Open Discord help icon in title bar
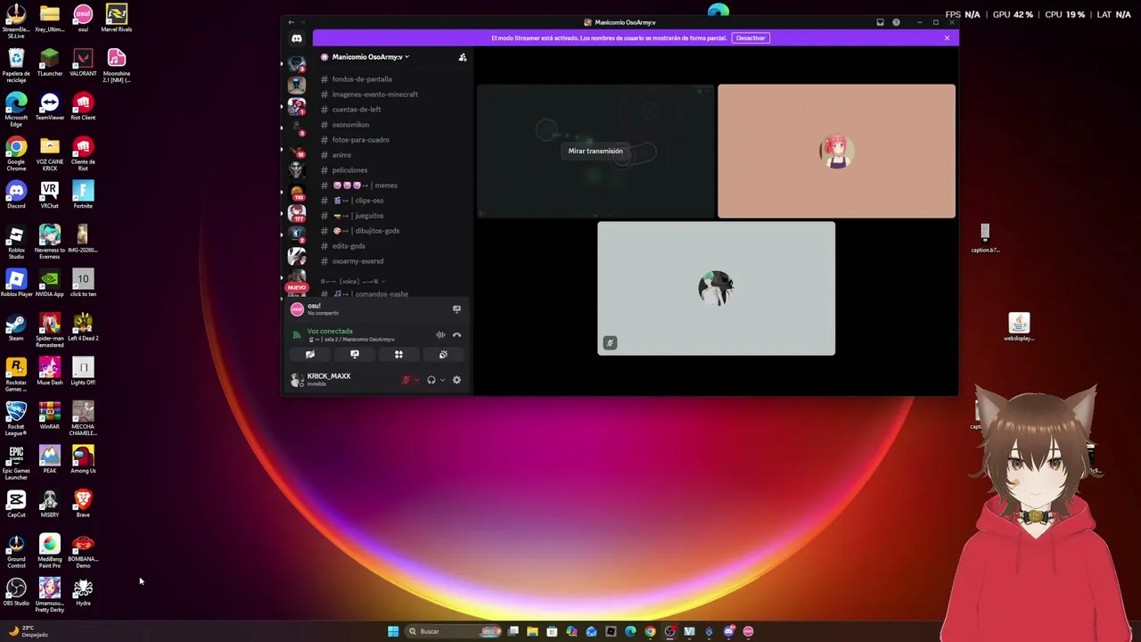Image resolution: width=1141 pixels, height=642 pixels. (896, 22)
